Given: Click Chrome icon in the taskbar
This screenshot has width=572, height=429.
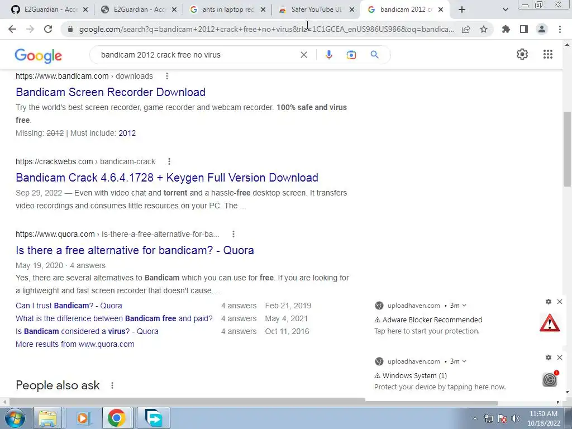Looking at the screenshot, I should pyautogui.click(x=116, y=418).
